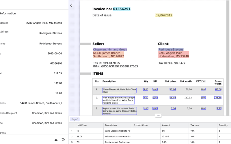
Task: Click the 212.09 total value
Action: (58, 73)
